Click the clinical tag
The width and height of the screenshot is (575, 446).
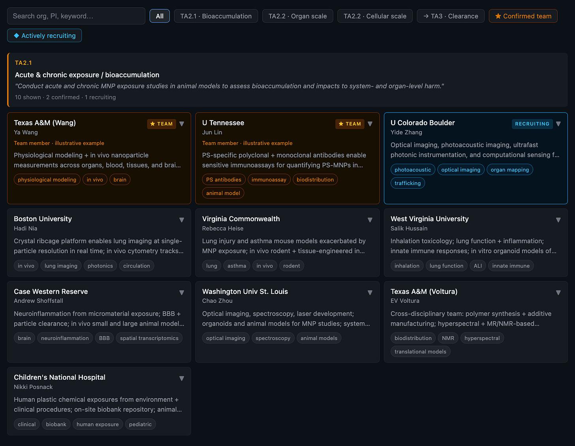click(x=27, y=424)
